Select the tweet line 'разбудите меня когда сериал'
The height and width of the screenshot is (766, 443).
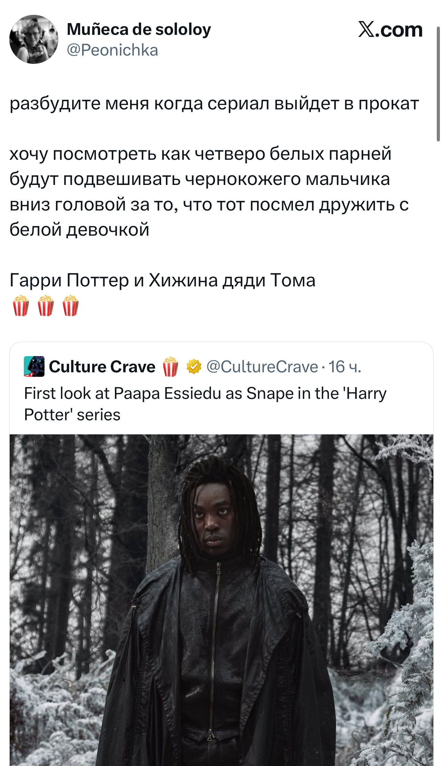pos(214,104)
